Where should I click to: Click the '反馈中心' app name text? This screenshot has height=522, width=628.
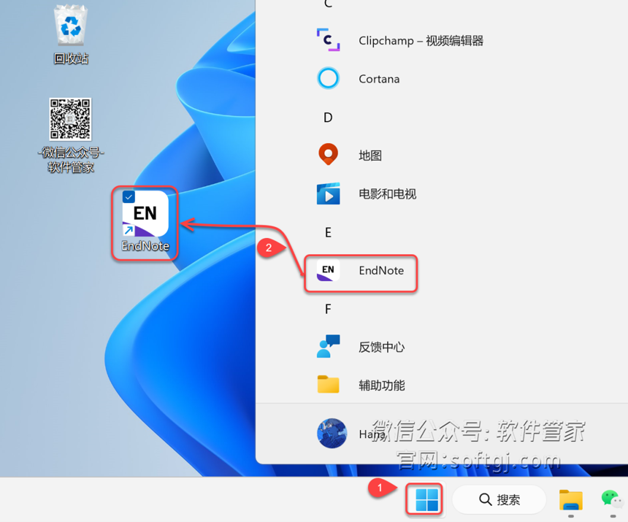coord(381,347)
